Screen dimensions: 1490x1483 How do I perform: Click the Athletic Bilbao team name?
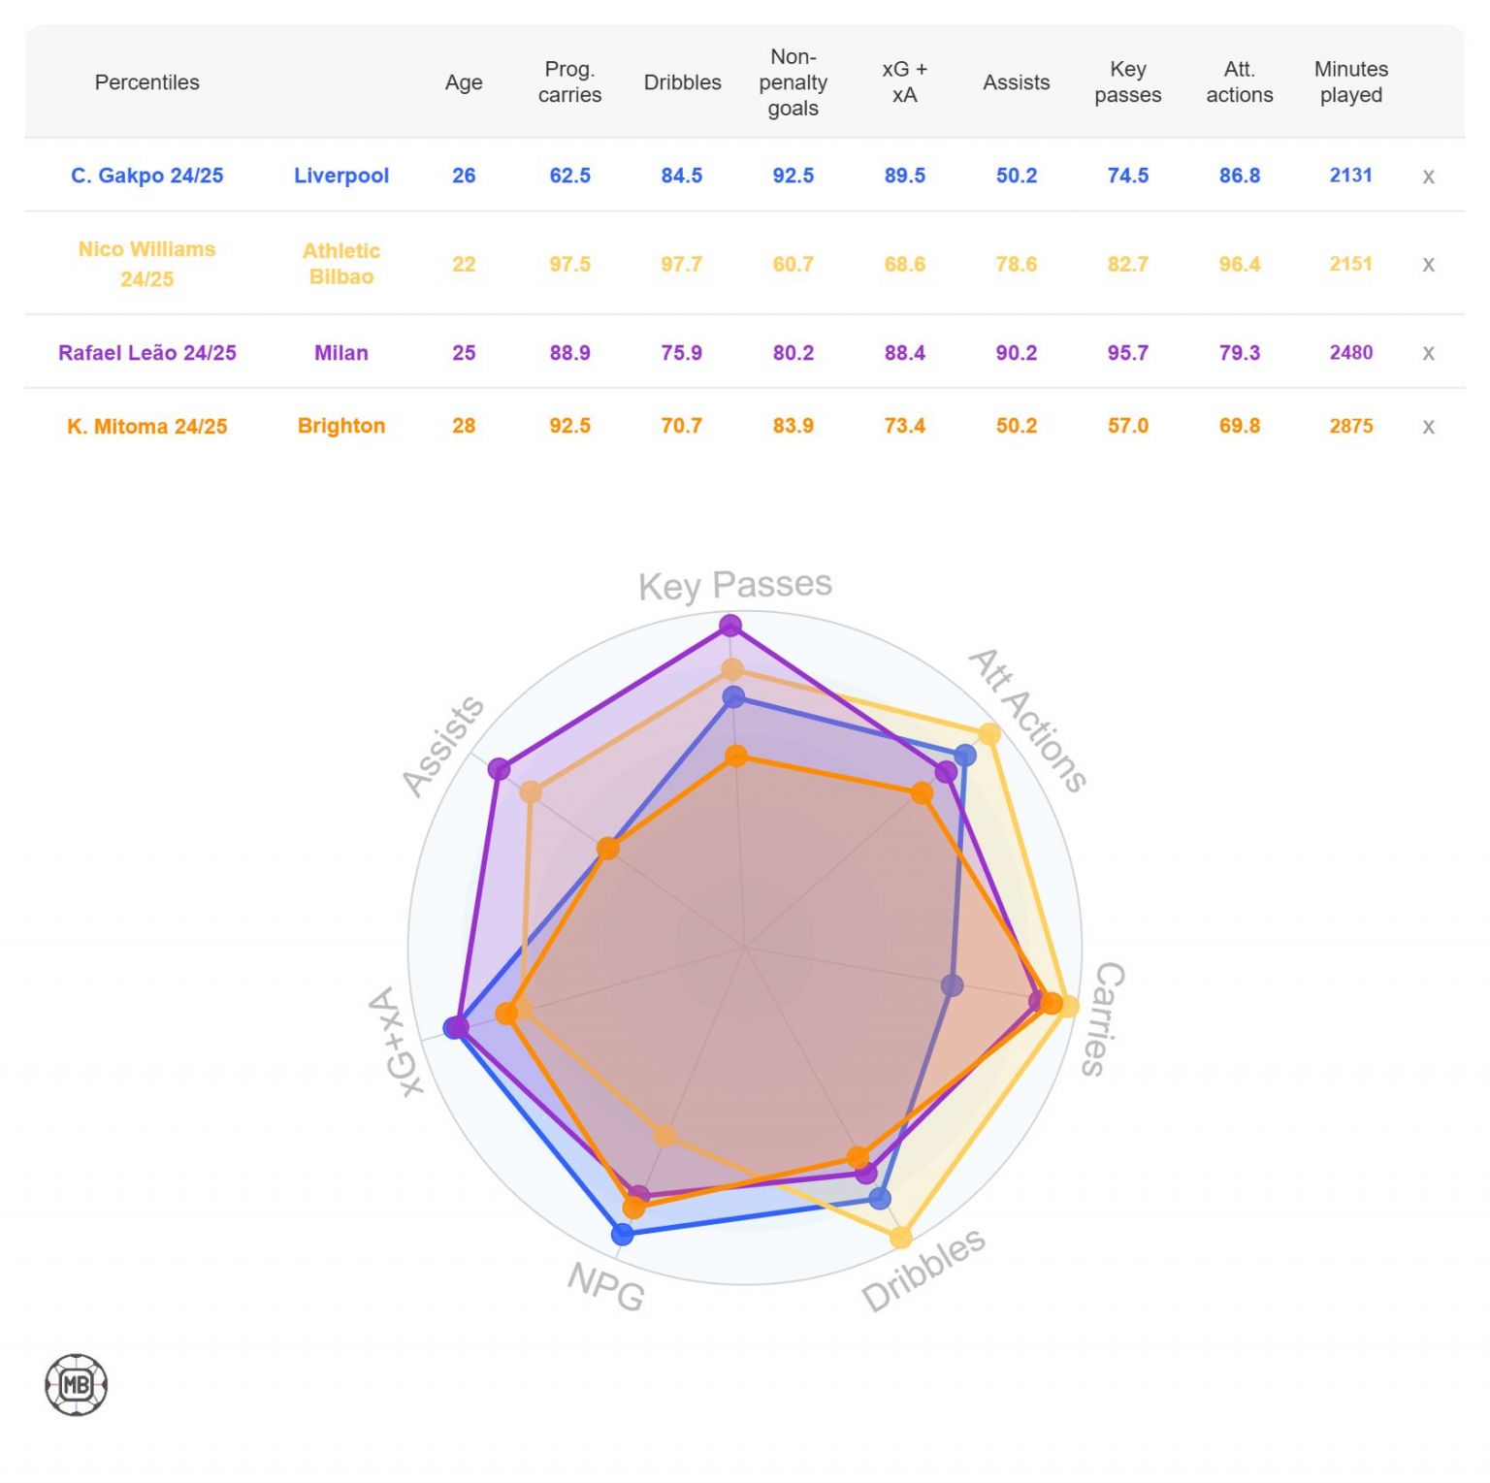[x=341, y=264]
